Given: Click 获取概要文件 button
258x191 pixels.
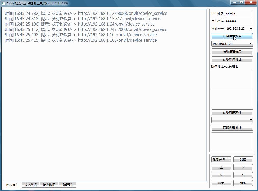Looking at the screenshot, I should [x=232, y=112].
